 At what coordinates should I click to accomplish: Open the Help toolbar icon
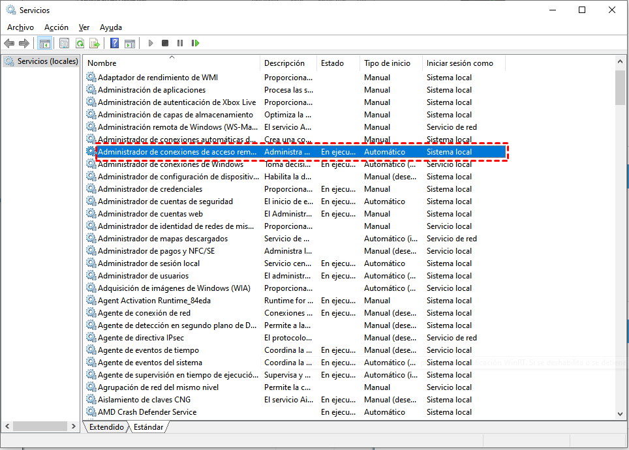pos(114,43)
